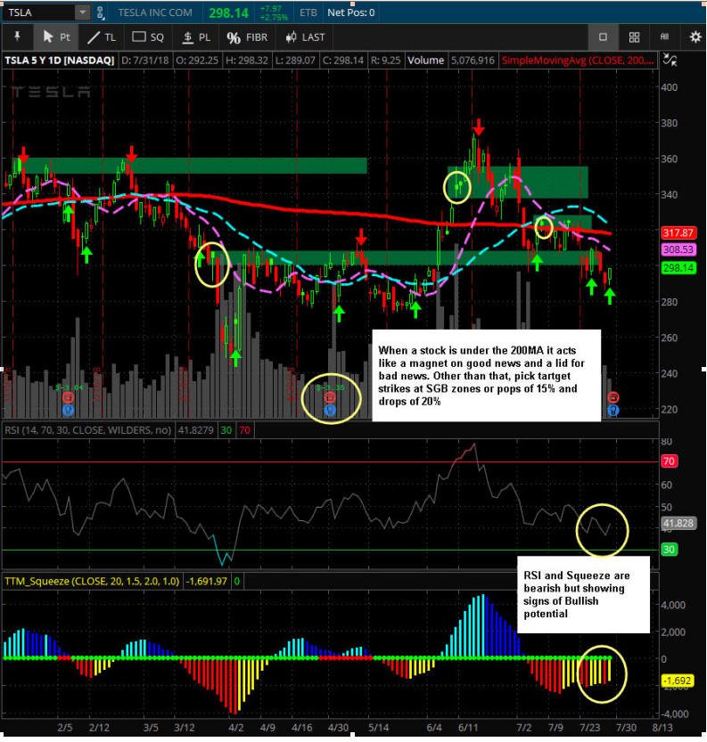Click the RSI study title label
The image size is (707, 742).
coord(87,430)
